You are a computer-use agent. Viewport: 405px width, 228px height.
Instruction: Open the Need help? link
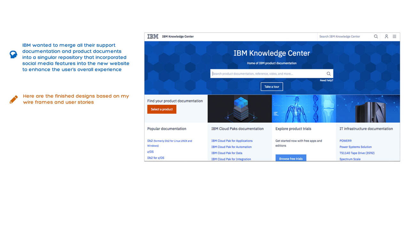tap(326, 81)
